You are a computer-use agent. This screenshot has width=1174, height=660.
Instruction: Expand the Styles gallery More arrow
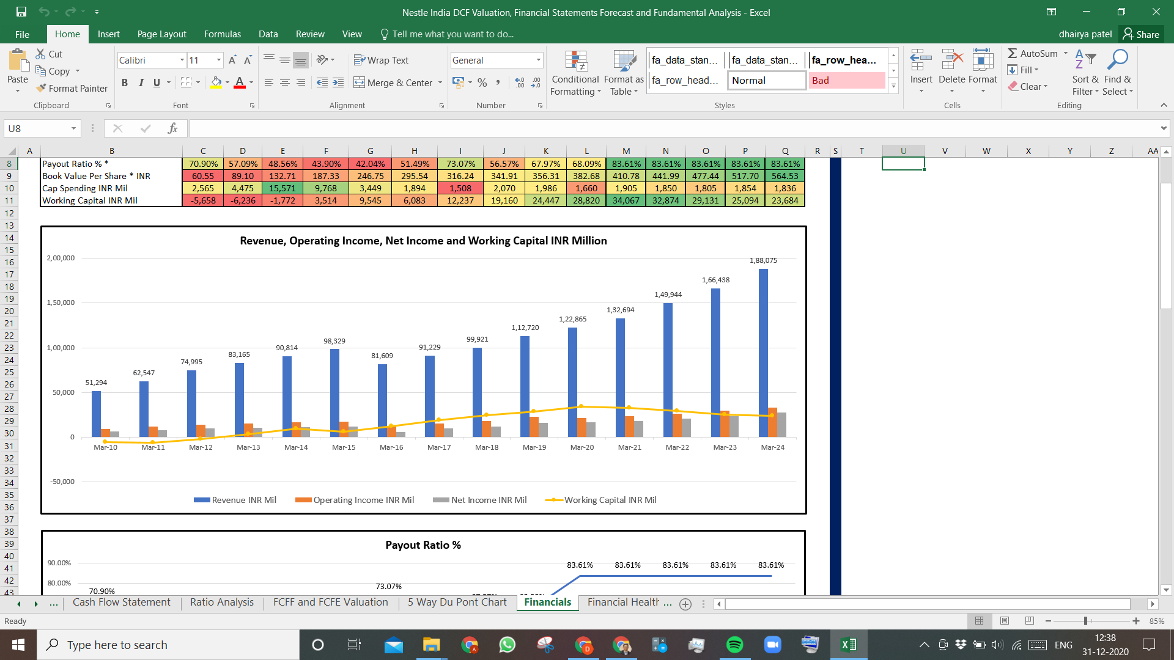tap(893, 86)
